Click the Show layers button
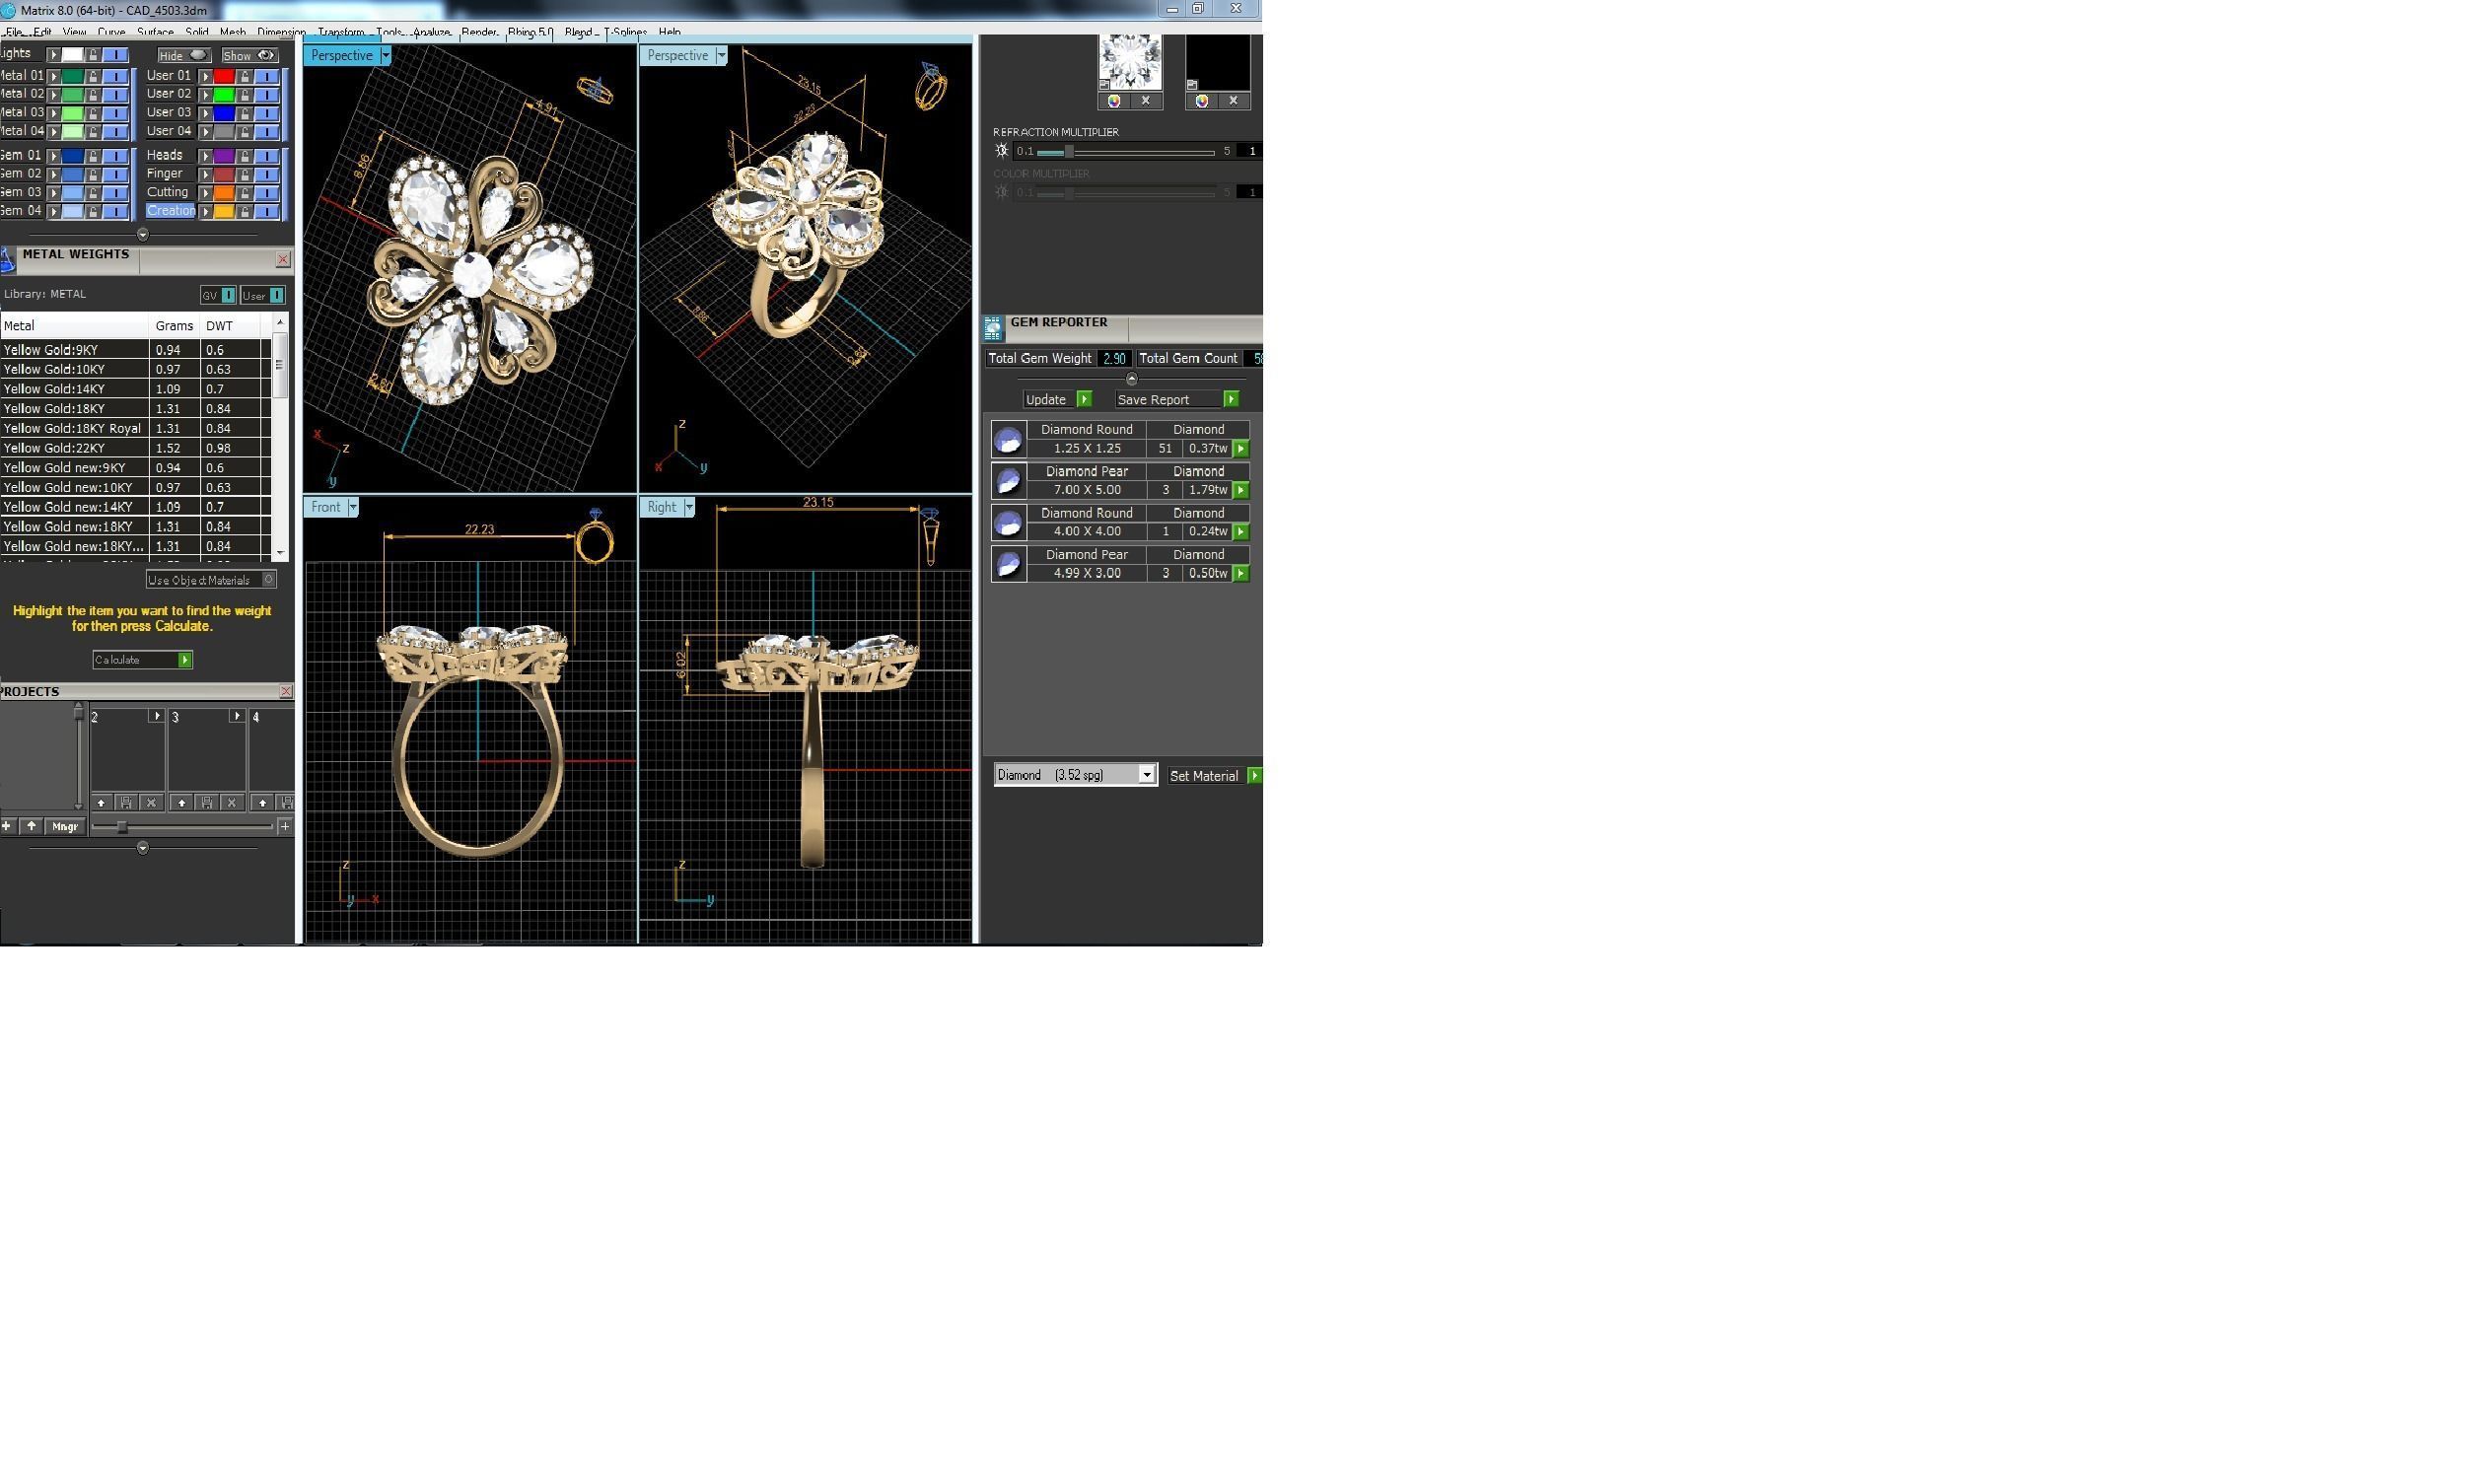2477x1471 pixels. (x=248, y=55)
